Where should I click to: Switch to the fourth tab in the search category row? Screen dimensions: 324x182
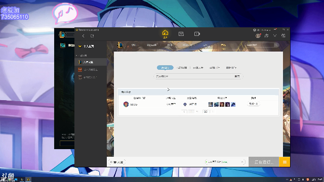pos(215,68)
